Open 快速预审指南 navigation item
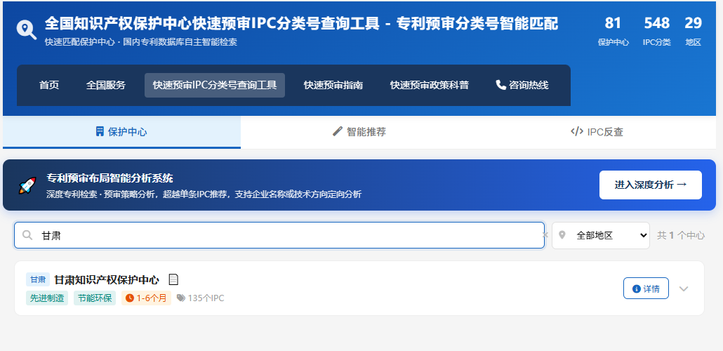The height and width of the screenshot is (351, 723). 333,86
